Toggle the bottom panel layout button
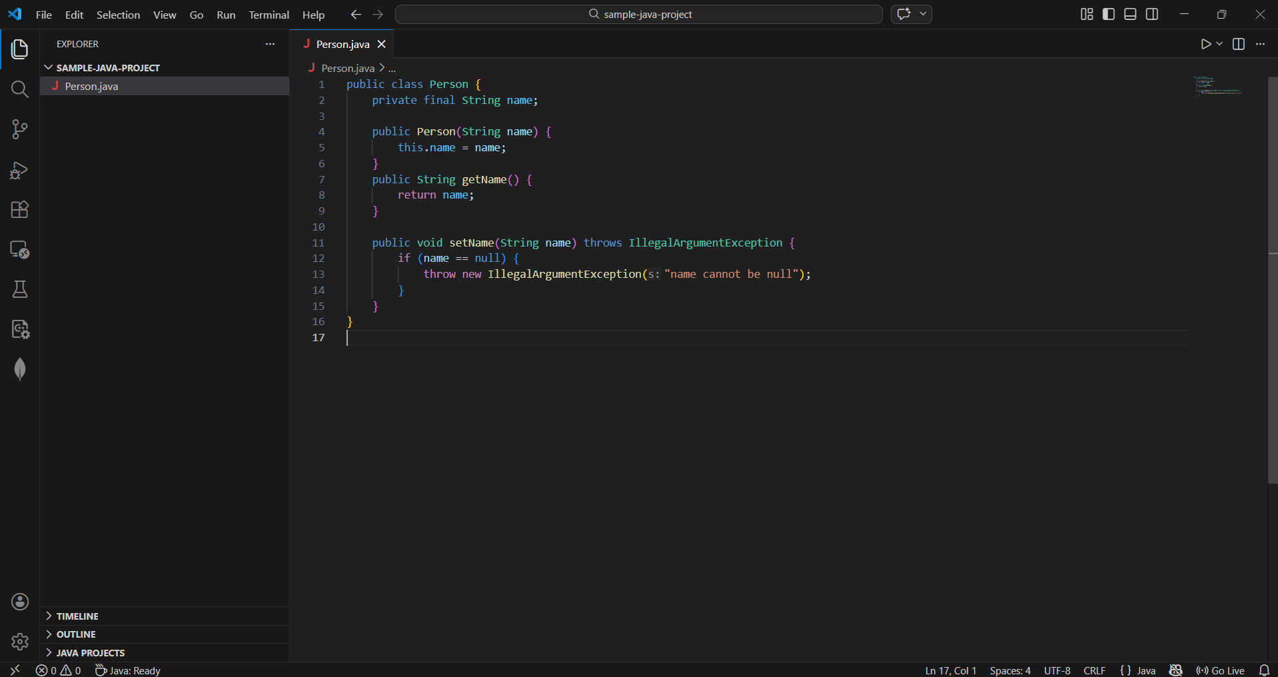Viewport: 1278px width, 677px height. point(1130,15)
